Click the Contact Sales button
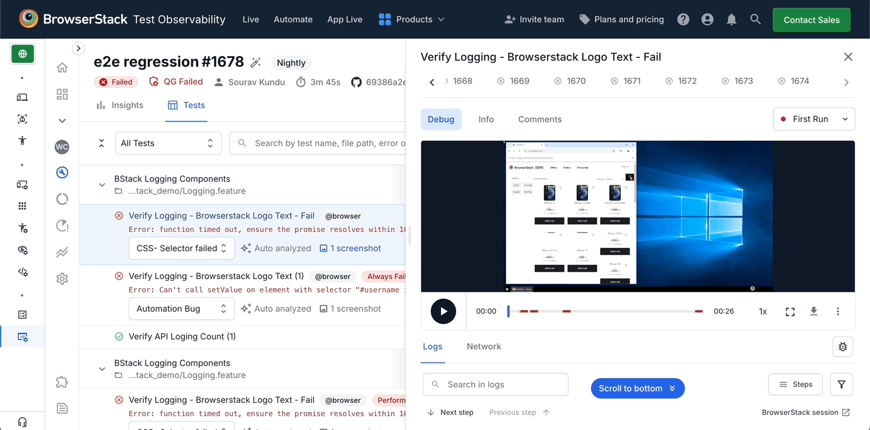Viewport: 870px width, 430px height. point(811,20)
